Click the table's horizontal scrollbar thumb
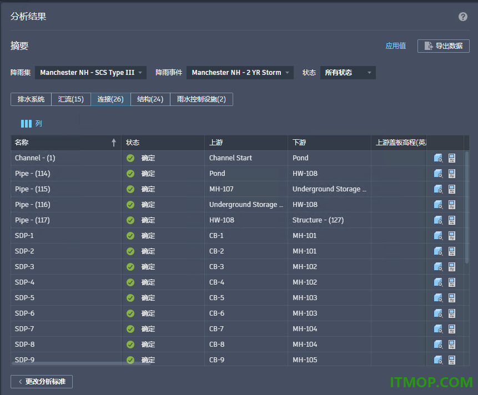 81,363
